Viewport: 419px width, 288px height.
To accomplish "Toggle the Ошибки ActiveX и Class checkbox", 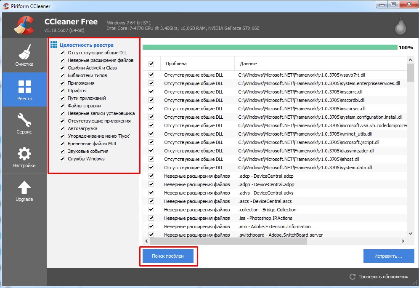I will coord(62,68).
